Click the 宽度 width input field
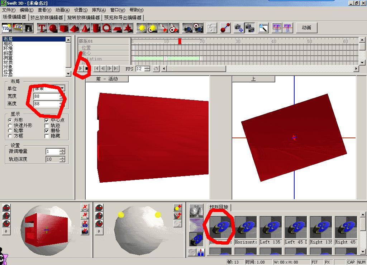The image size is (367, 265). [47, 96]
